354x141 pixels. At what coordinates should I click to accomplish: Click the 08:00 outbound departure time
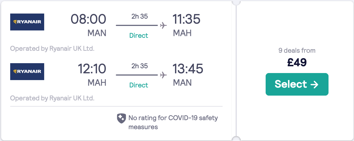88,19
